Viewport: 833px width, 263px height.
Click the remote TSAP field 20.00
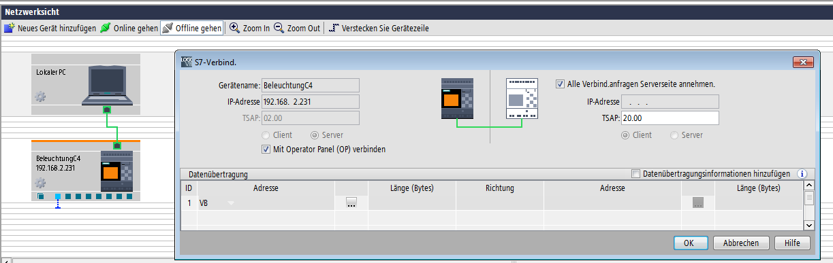tap(670, 118)
